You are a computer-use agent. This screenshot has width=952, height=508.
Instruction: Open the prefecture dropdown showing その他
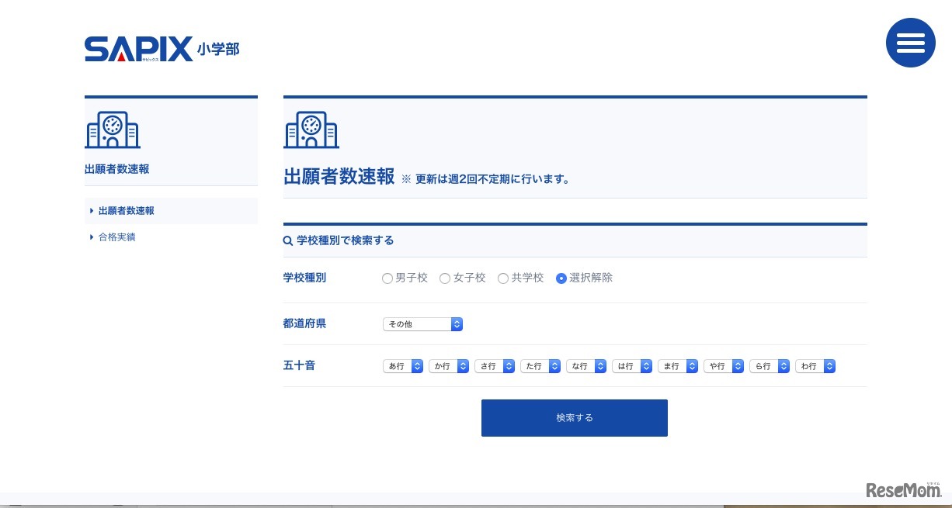[x=422, y=324]
